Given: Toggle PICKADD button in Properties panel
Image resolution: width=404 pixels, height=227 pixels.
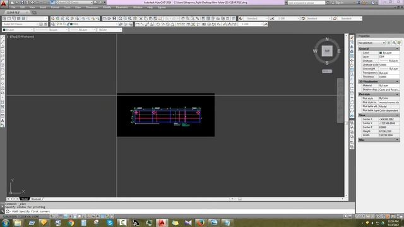Looking at the screenshot, I should coord(389,43).
